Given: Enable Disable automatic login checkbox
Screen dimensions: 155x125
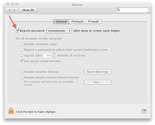Looking at the screenshot, I should [x=22, y=44].
